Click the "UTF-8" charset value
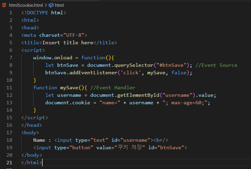Image resolution: width=251 pixels, height=169 pixels. point(74,35)
